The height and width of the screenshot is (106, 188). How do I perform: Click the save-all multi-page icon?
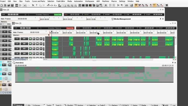click(x=5, y=5)
